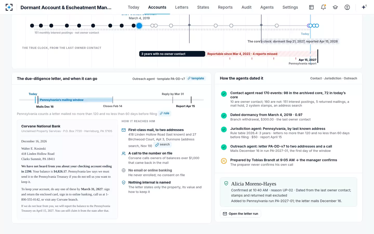Click the app title Dormant Account & Escheatment
The height and width of the screenshot is (234, 374).
click(x=66, y=8)
